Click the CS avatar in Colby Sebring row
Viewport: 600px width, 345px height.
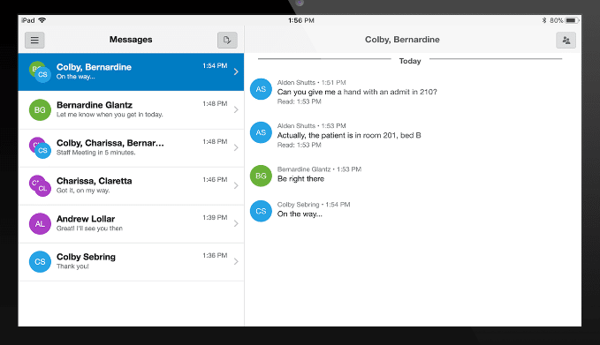40,262
